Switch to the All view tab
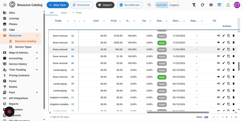This screenshot has height=121, width=243. pyautogui.click(x=52, y=13)
